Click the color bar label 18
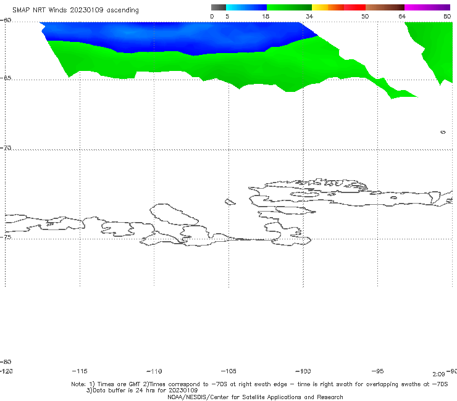 tap(266, 16)
